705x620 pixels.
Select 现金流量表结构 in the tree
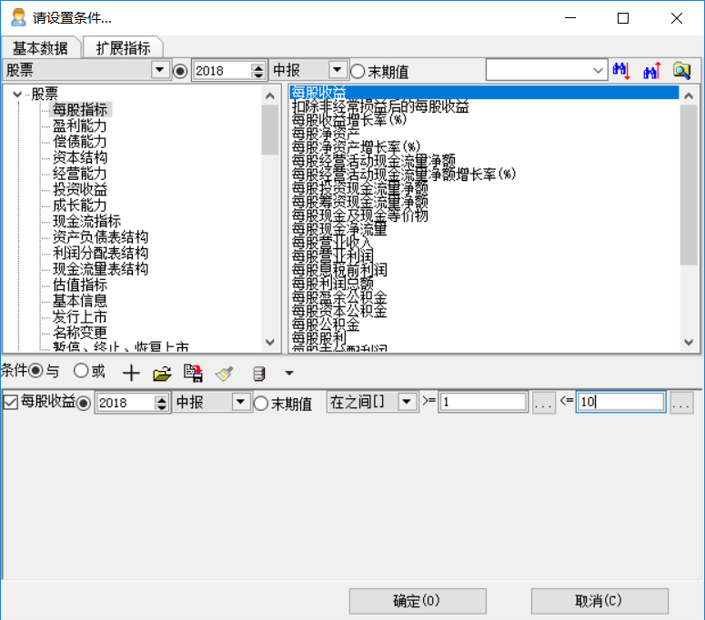(100, 269)
